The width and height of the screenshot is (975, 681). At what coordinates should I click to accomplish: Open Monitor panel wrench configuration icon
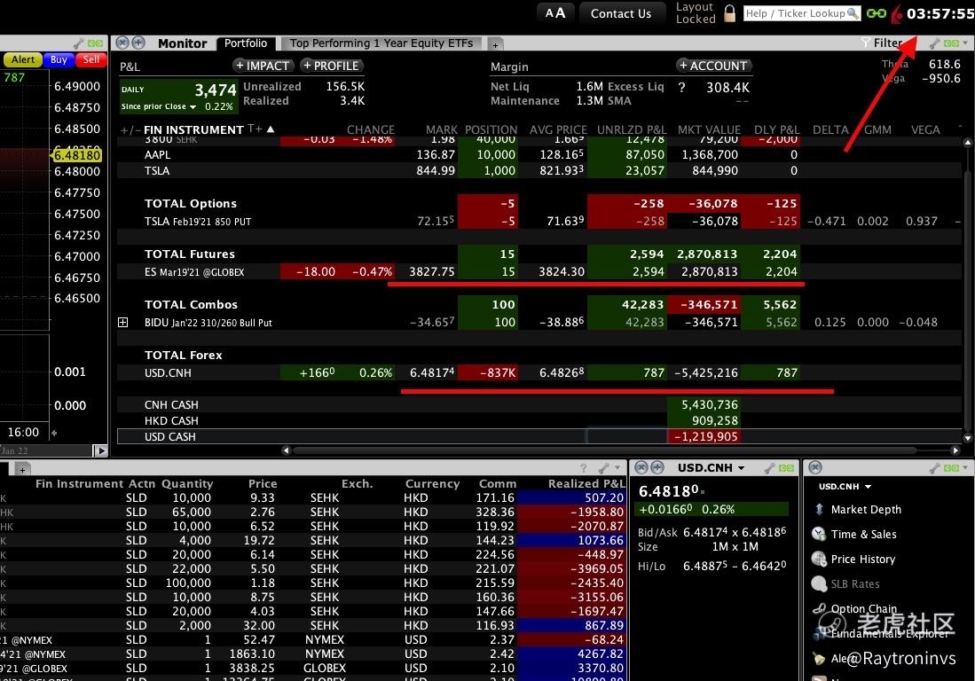click(934, 43)
